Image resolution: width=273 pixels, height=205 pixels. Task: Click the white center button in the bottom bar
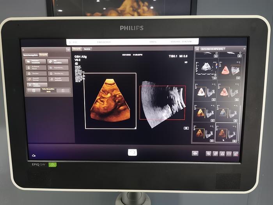[132, 152]
